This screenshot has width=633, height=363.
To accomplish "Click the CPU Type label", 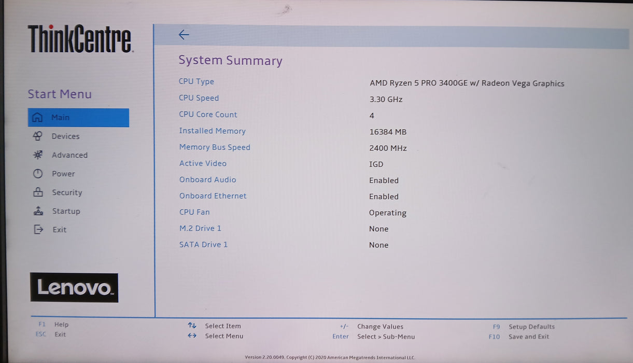I will 196,81.
